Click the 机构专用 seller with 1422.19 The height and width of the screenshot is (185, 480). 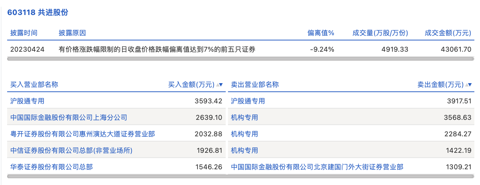pyautogui.click(x=245, y=151)
